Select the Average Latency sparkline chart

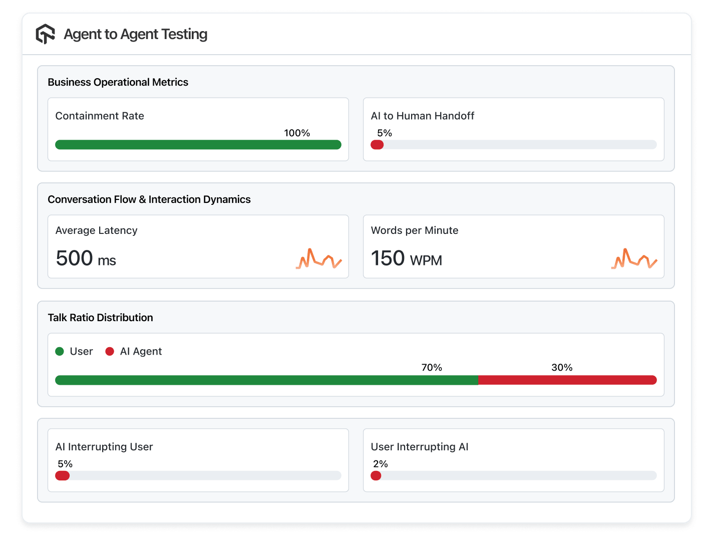(319, 259)
